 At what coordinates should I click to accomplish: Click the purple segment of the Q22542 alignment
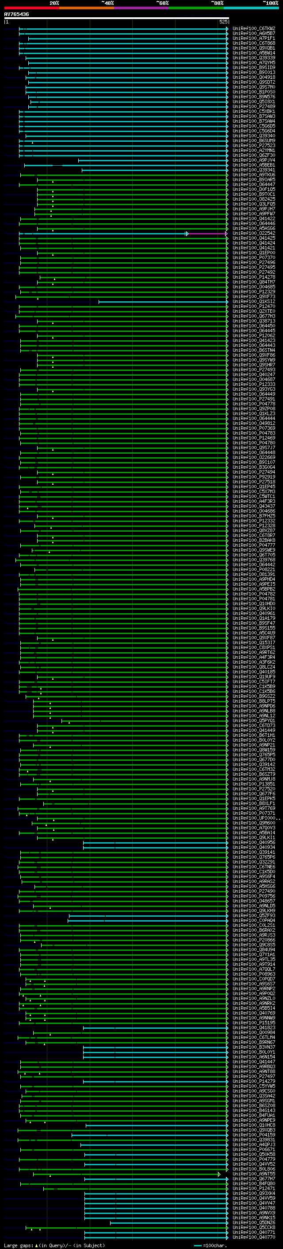(x=207, y=233)
